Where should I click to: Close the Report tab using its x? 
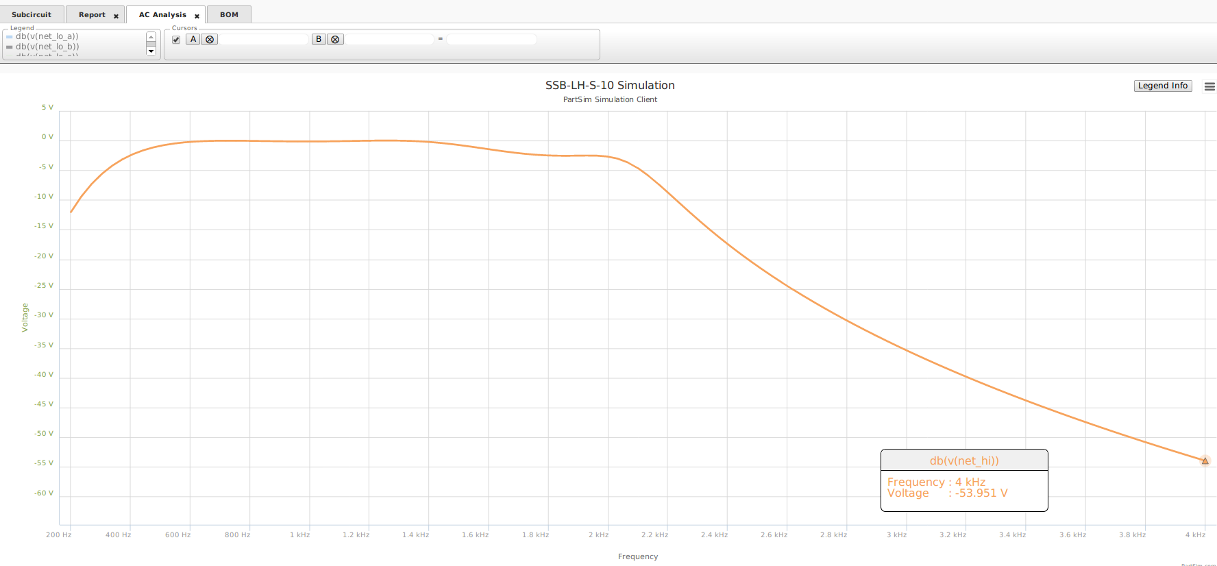(x=116, y=16)
